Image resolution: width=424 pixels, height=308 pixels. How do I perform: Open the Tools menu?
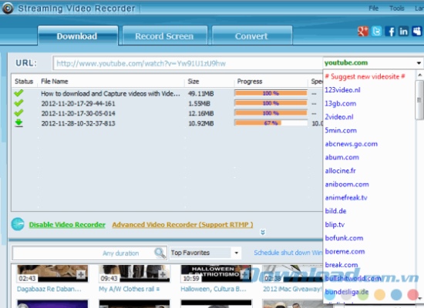(397, 8)
